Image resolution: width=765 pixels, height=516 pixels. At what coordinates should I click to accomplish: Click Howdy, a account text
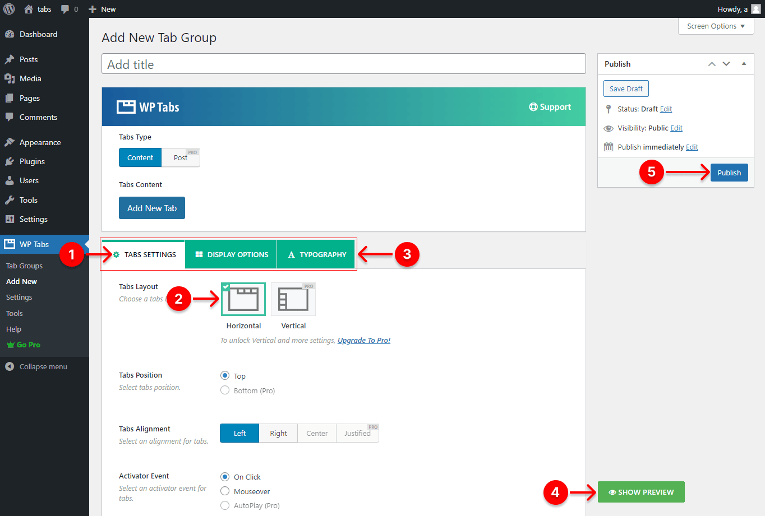coord(732,9)
